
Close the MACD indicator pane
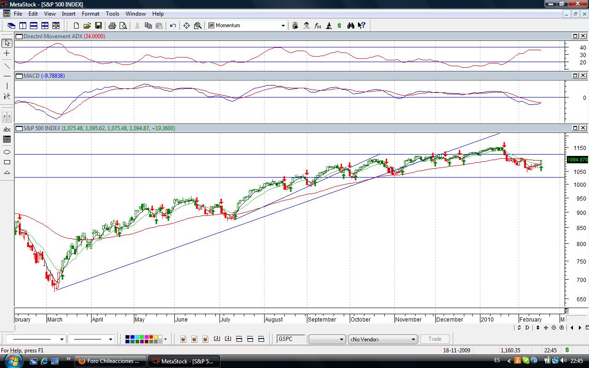(x=583, y=75)
